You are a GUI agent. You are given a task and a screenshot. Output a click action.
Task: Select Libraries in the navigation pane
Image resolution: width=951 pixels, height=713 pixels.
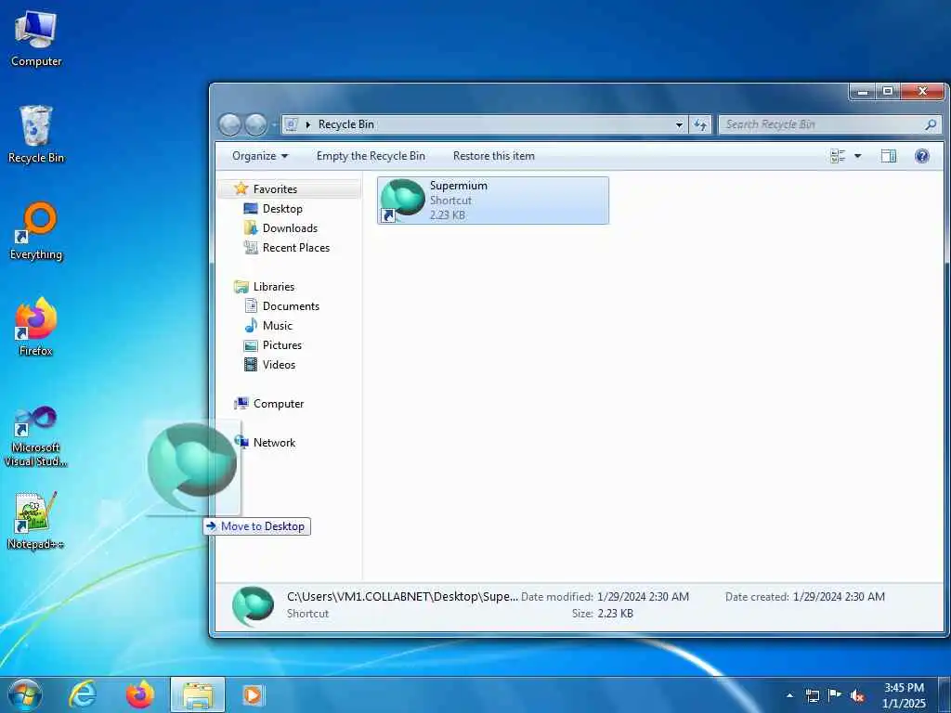tap(274, 287)
